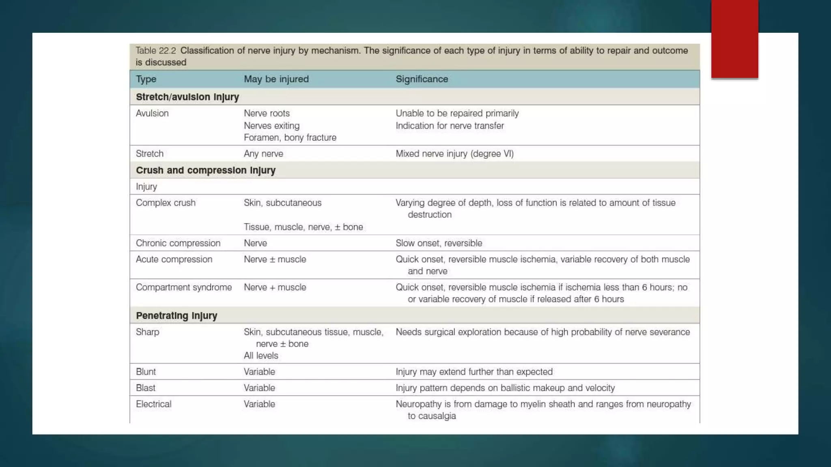
Task: Click the 'Significance' column header
Action: tap(422, 79)
